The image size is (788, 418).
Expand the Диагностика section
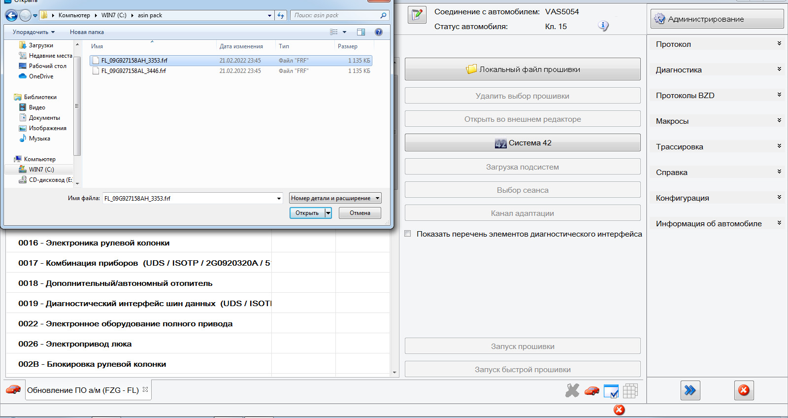click(x=717, y=70)
